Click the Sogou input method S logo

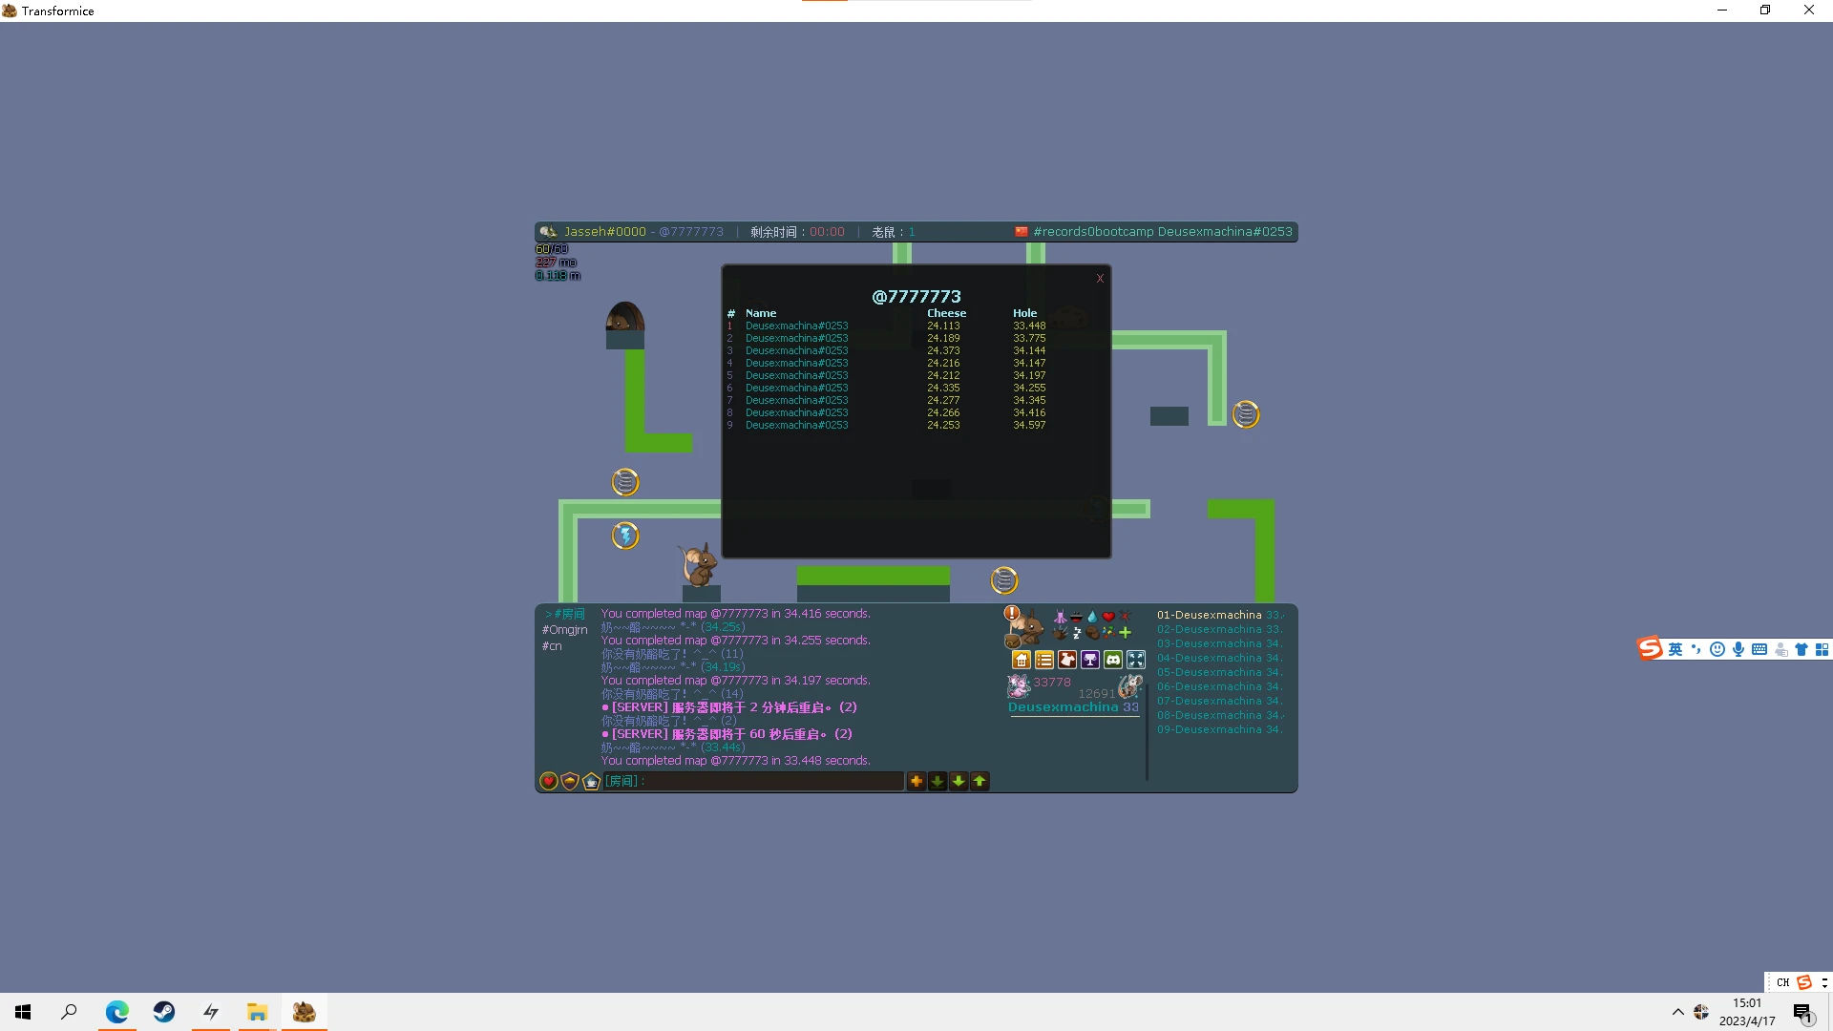tap(1650, 649)
